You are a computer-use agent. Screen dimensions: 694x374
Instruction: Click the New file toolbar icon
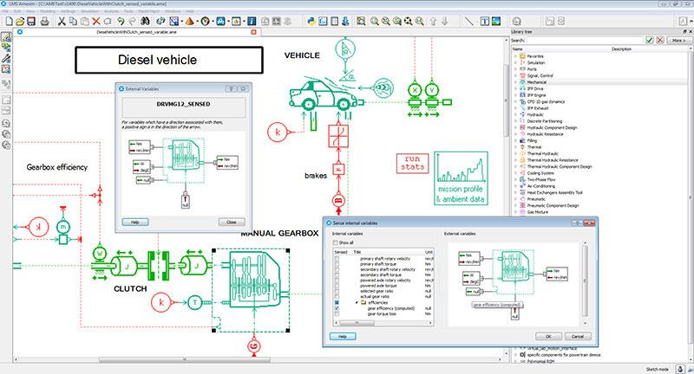(x=9, y=21)
